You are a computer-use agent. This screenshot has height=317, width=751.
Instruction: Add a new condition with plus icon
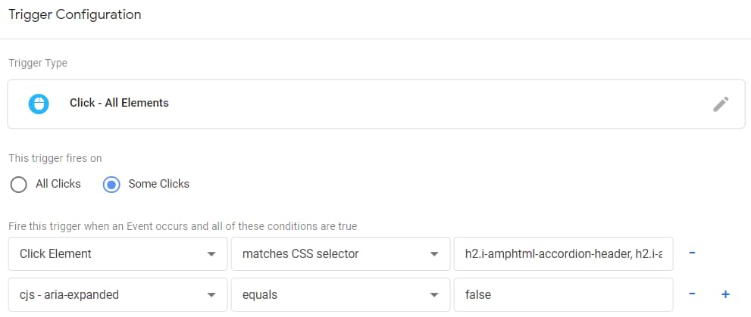pyautogui.click(x=724, y=294)
